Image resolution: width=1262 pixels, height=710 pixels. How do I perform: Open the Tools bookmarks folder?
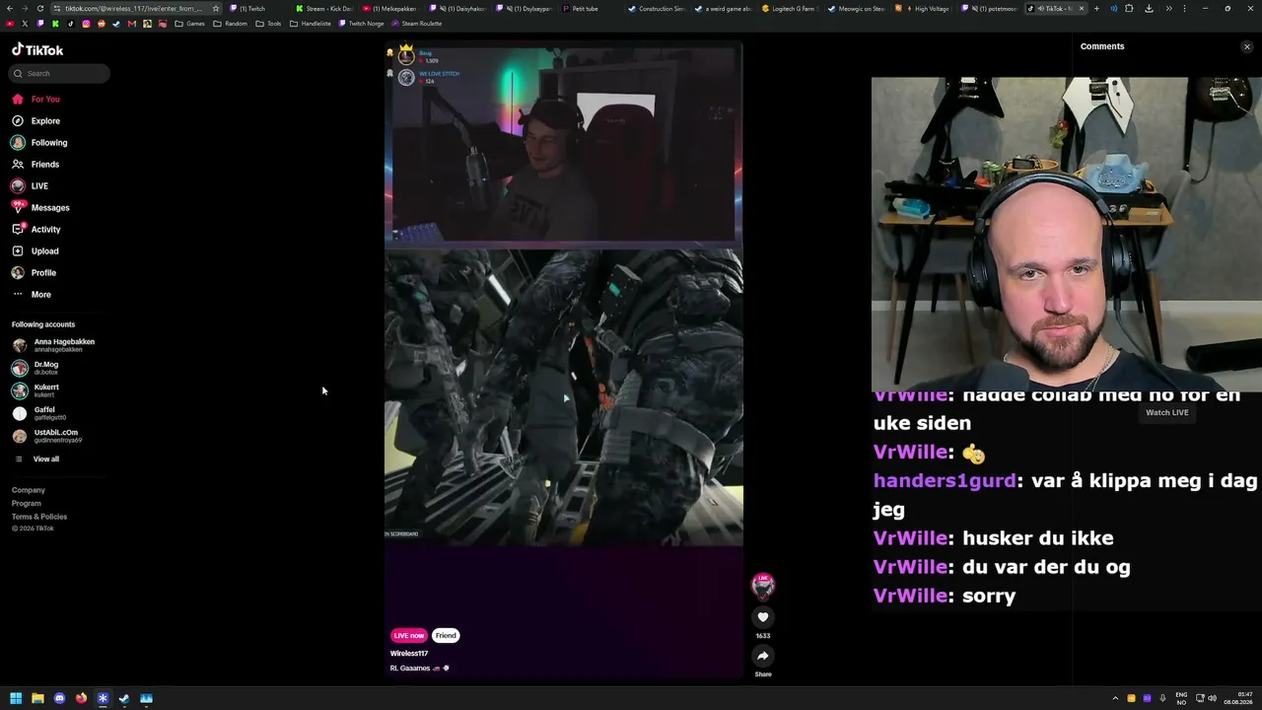(x=268, y=24)
